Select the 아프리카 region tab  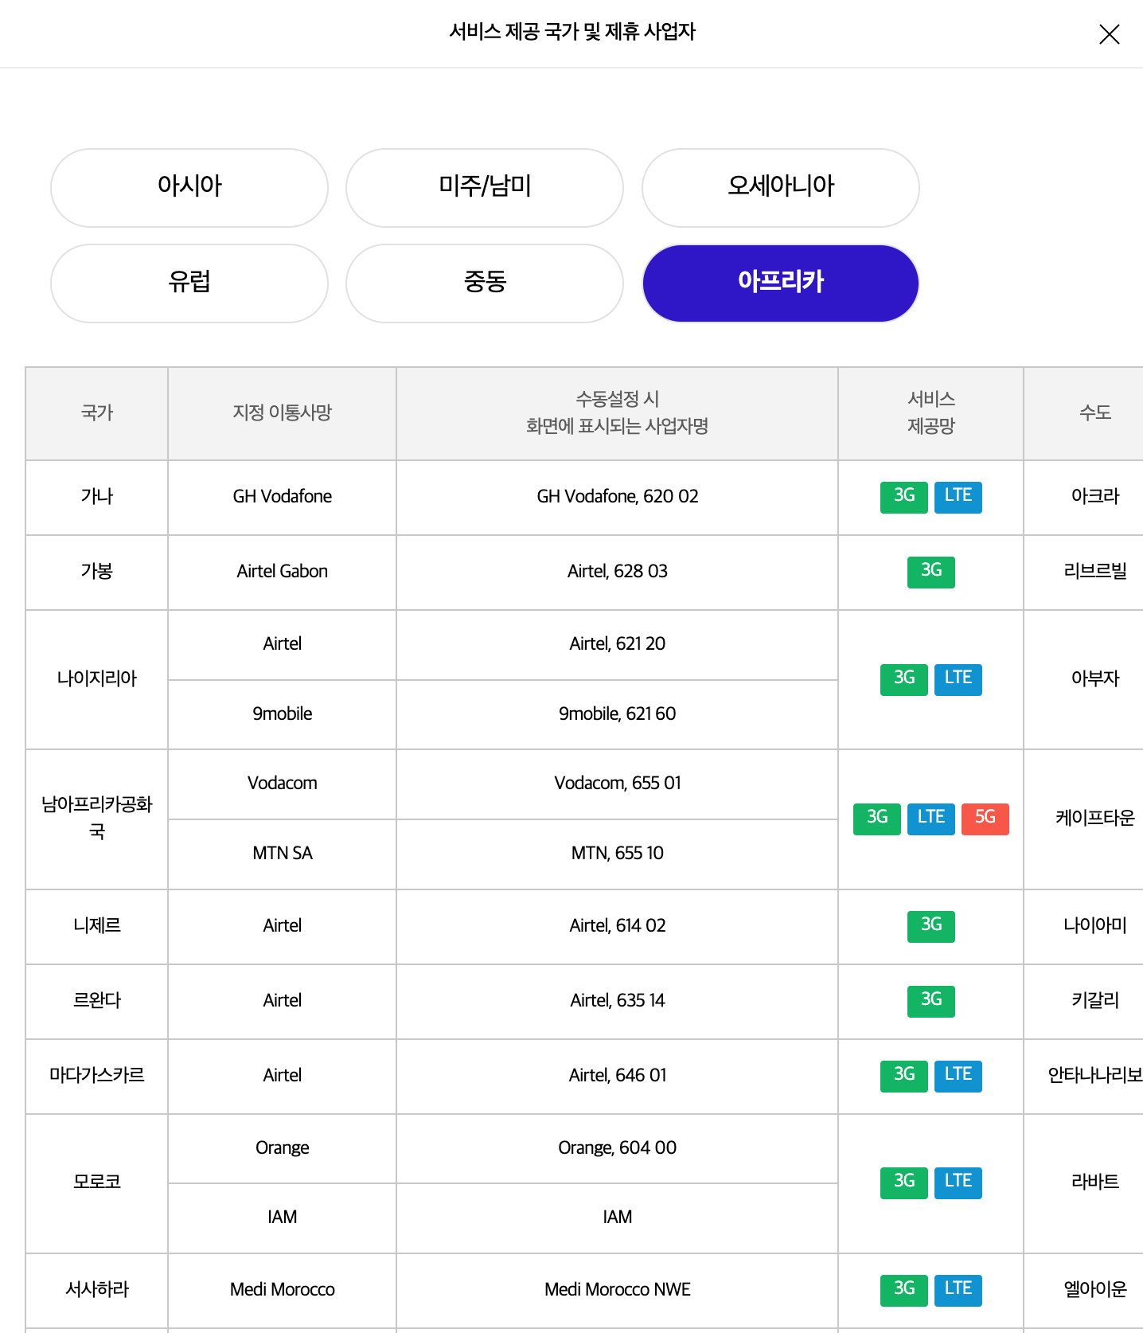[x=781, y=283]
